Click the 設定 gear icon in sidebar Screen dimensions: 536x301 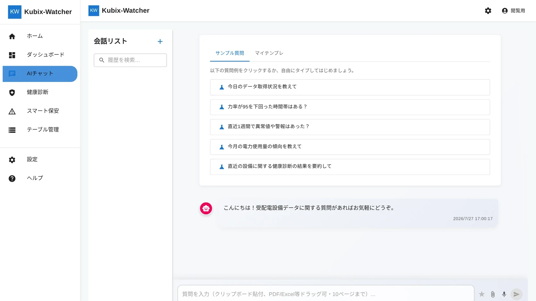click(12, 160)
